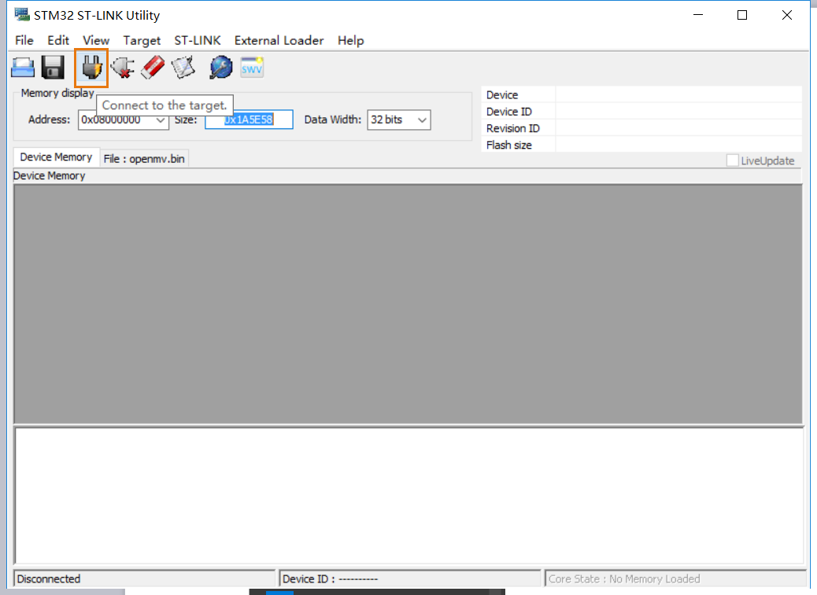
Task: Click the Device ID status bar entry
Action: point(410,578)
